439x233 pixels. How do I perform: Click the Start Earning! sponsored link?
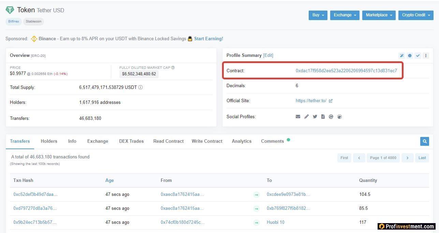coord(208,39)
